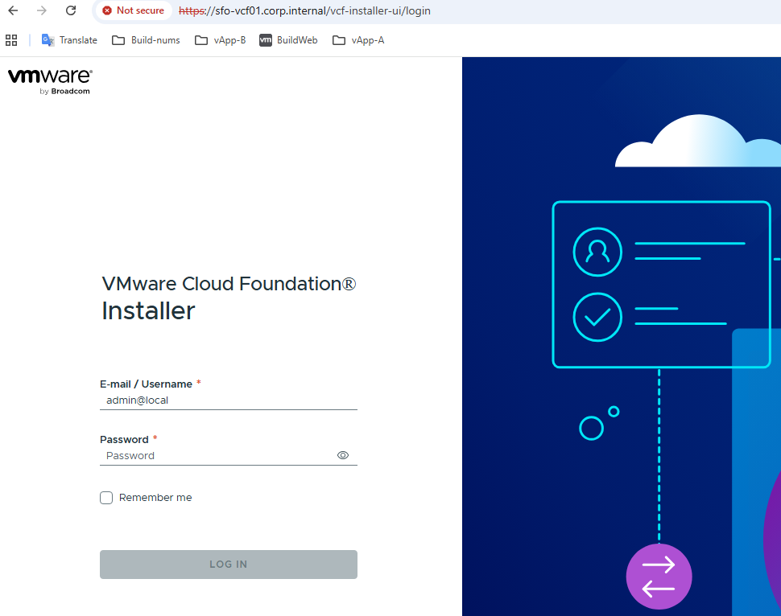Click the Remember me label text
Viewport: 781px width, 616px height.
click(x=155, y=498)
